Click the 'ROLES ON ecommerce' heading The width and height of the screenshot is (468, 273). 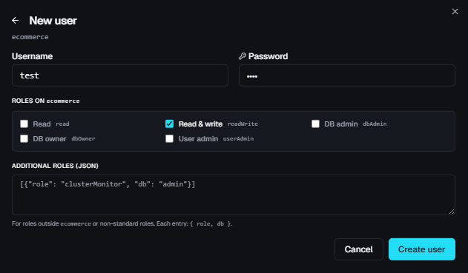(x=46, y=101)
